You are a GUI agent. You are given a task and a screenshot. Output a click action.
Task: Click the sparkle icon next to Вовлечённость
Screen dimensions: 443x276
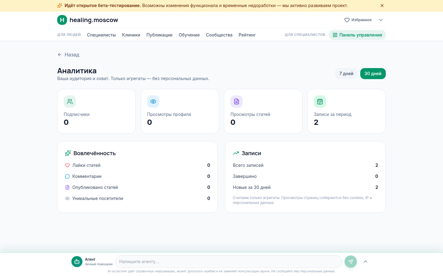click(x=68, y=153)
